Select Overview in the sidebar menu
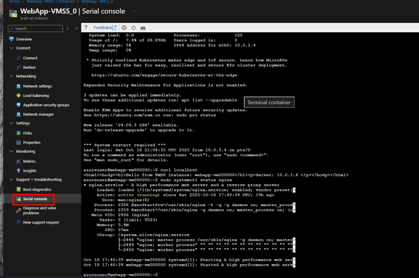Image resolution: width=419 pixels, height=278 pixels. 24,39
